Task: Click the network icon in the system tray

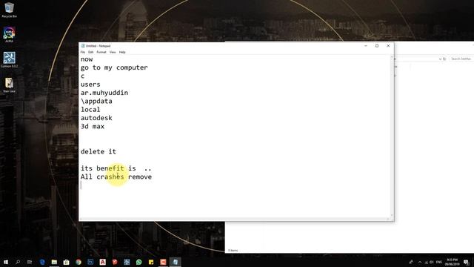Action: click(x=426, y=262)
